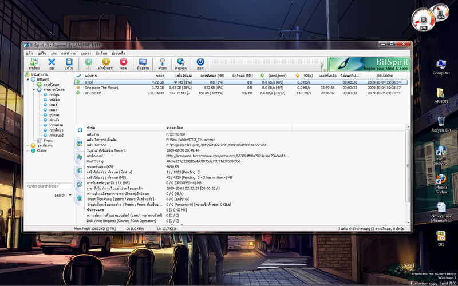458x286 pixels.
Task: Click the blue X Delete toolbar icon
Action: [x=52, y=63]
